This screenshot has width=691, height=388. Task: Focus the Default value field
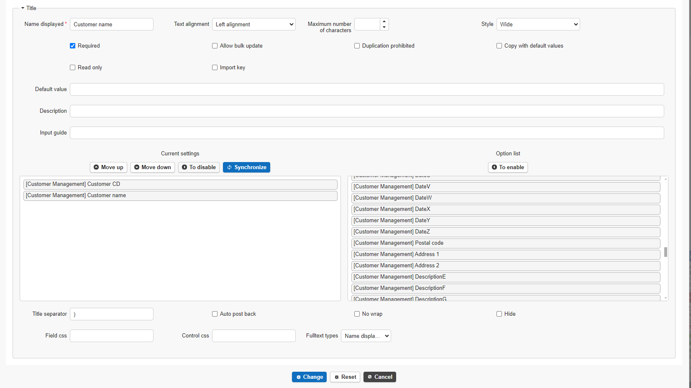[x=367, y=89]
